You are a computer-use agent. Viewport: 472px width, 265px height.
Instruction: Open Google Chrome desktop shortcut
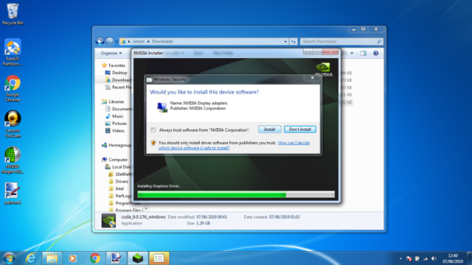pyautogui.click(x=13, y=88)
